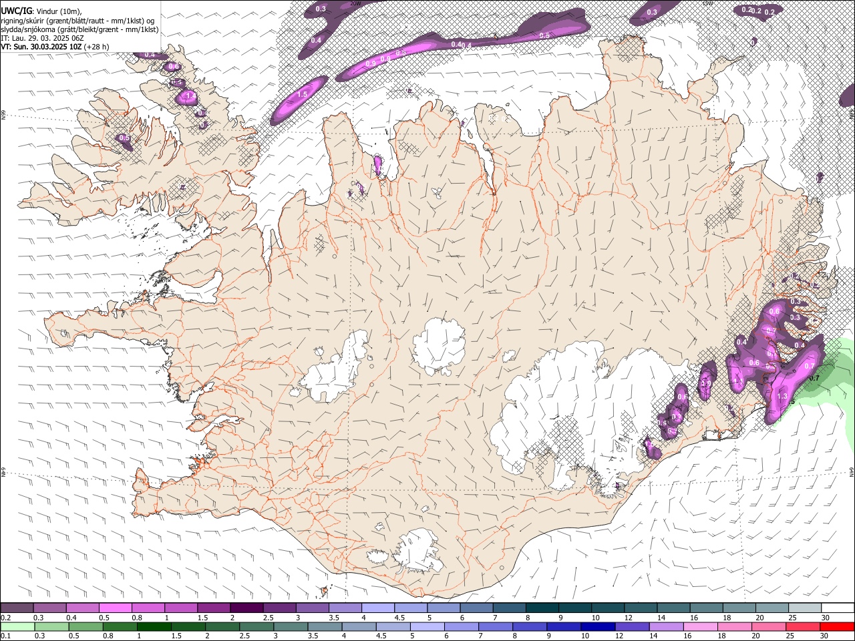Click the 1.5 precipitation label on the map
This screenshot has height=641, width=855.
coord(302,95)
